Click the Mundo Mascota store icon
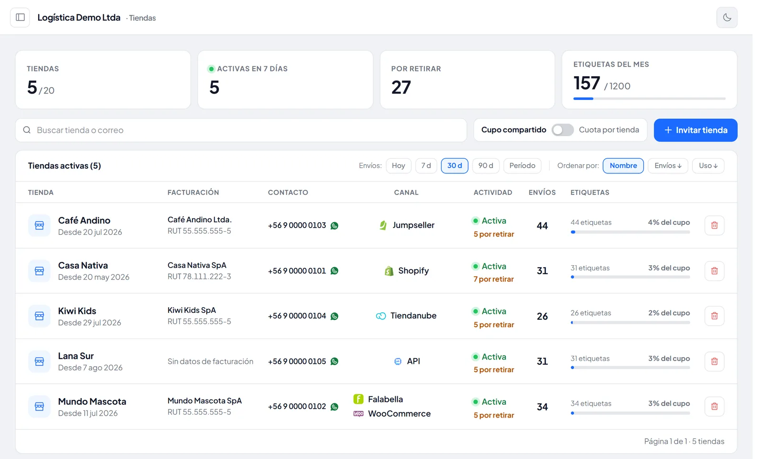Screen dimensions: 762x459 click(x=40, y=407)
